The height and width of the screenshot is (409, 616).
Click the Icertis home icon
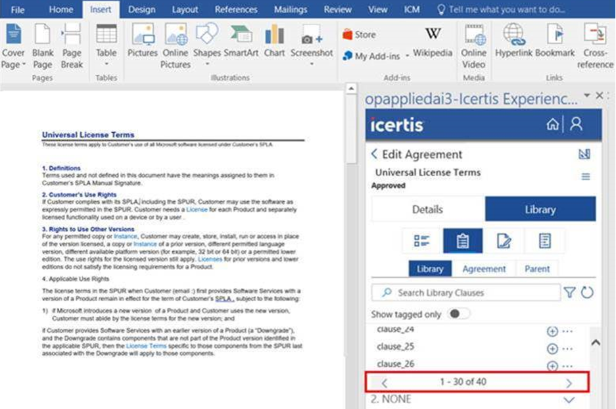553,124
